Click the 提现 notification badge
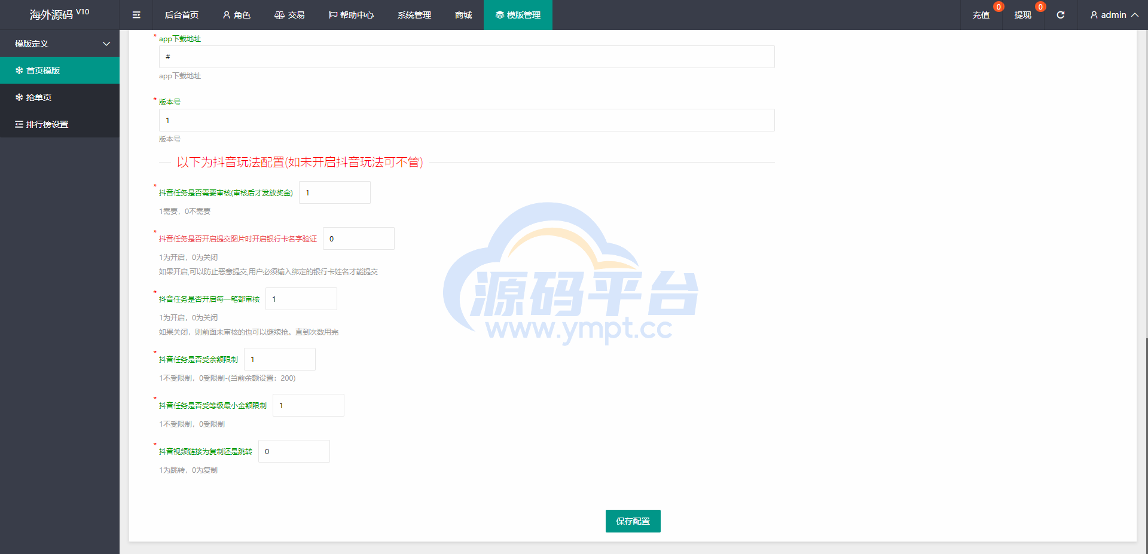 pos(1040,7)
